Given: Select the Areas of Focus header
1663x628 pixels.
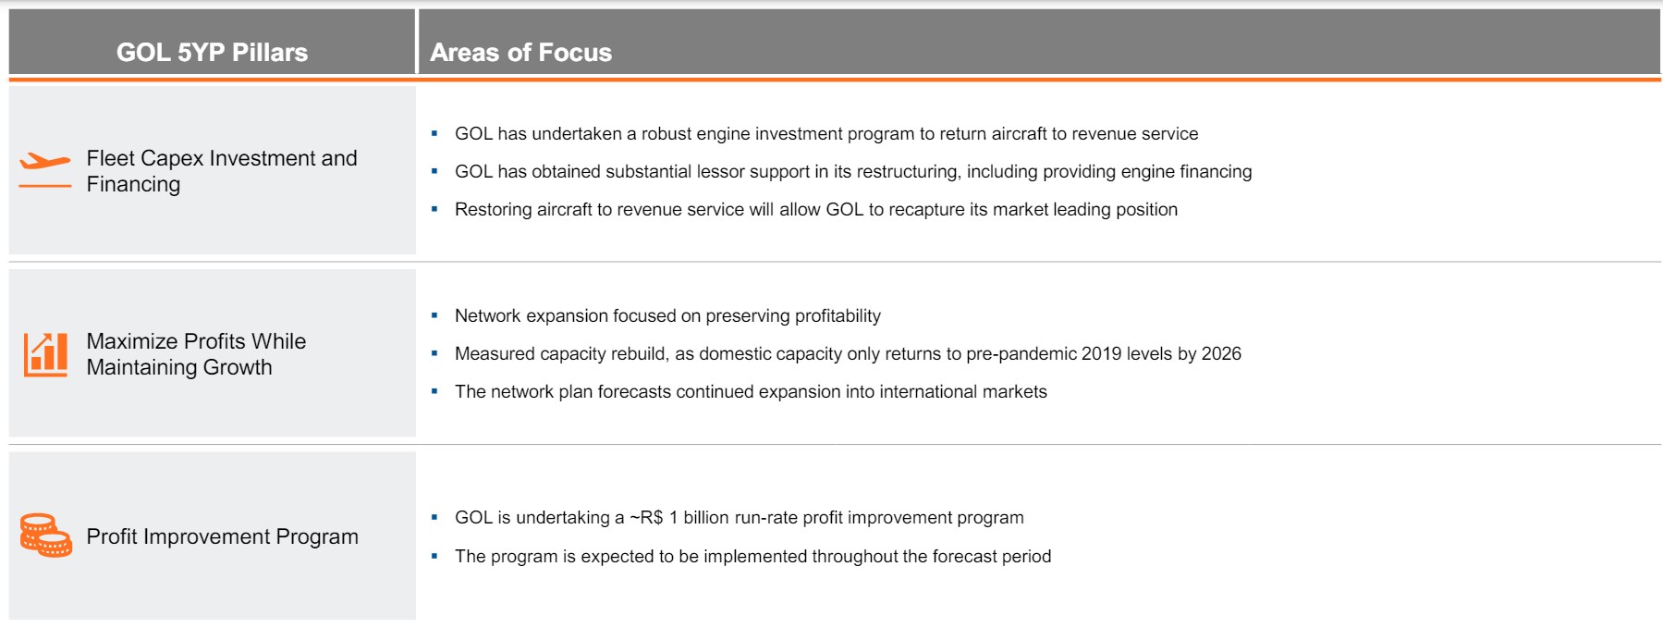Looking at the screenshot, I should click(520, 52).
